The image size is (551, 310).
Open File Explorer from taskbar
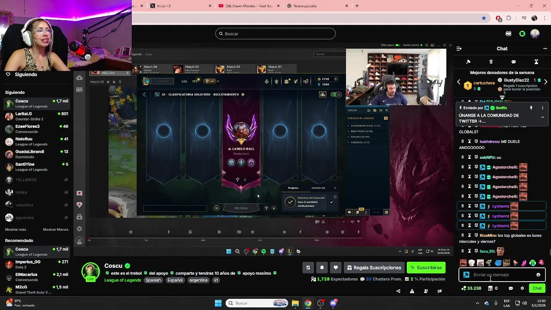pos(295,303)
